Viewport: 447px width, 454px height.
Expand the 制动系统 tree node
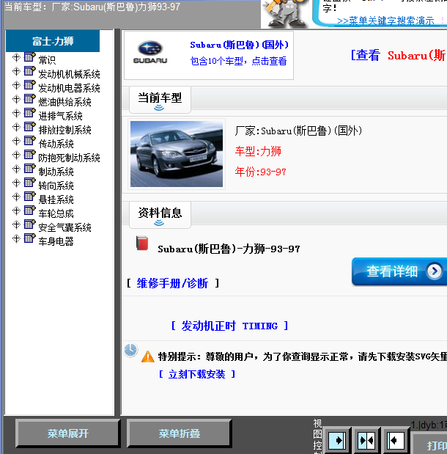(16, 169)
